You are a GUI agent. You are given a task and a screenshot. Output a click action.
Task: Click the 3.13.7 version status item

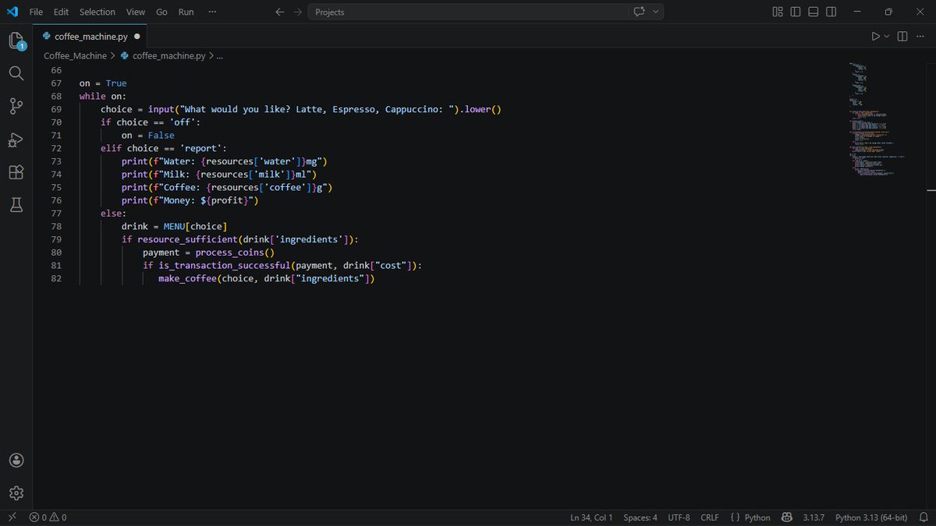point(812,517)
